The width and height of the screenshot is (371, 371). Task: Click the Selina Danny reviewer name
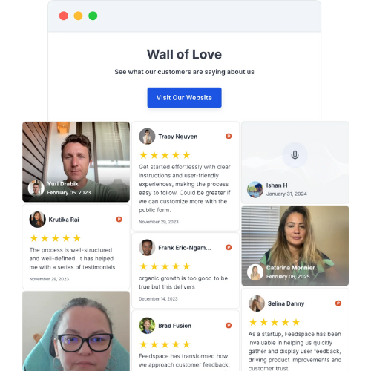tap(286, 303)
